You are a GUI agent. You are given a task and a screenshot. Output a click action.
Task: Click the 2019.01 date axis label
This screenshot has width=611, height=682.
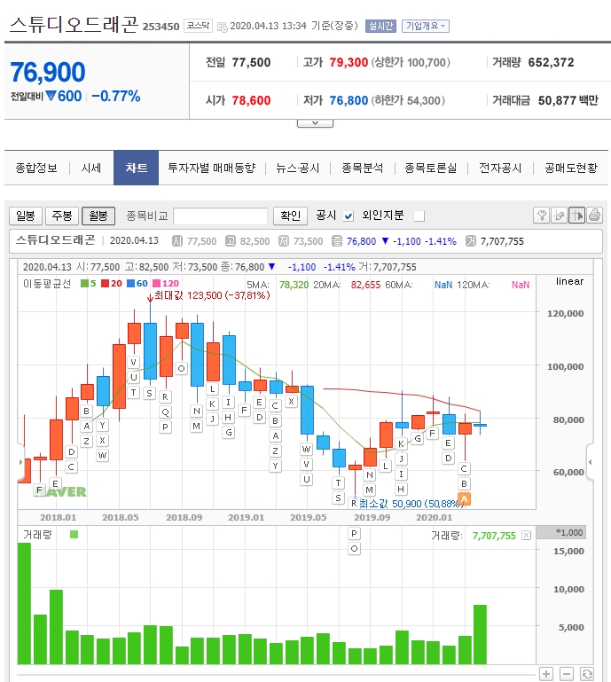pos(247,518)
